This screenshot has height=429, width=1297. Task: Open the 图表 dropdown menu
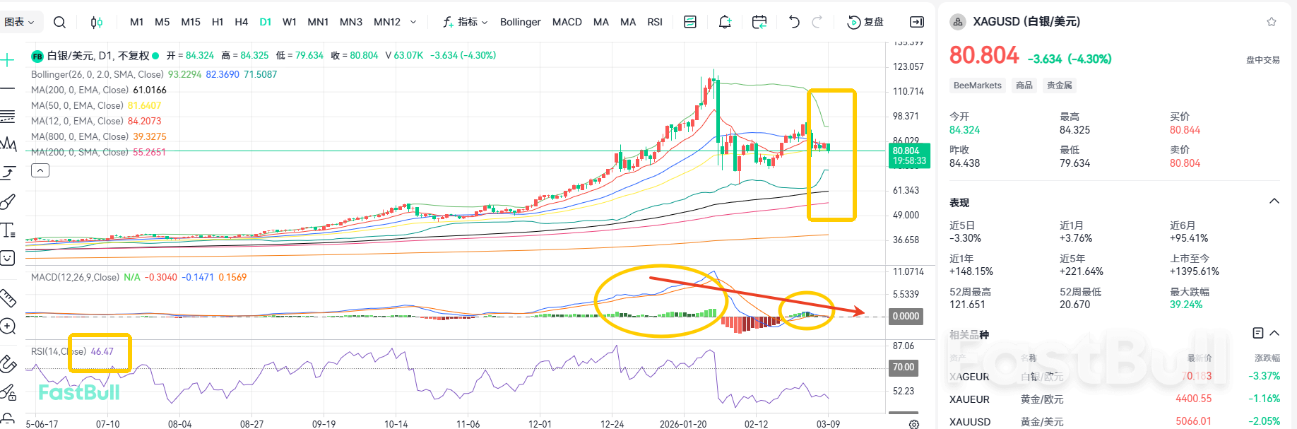(x=19, y=22)
